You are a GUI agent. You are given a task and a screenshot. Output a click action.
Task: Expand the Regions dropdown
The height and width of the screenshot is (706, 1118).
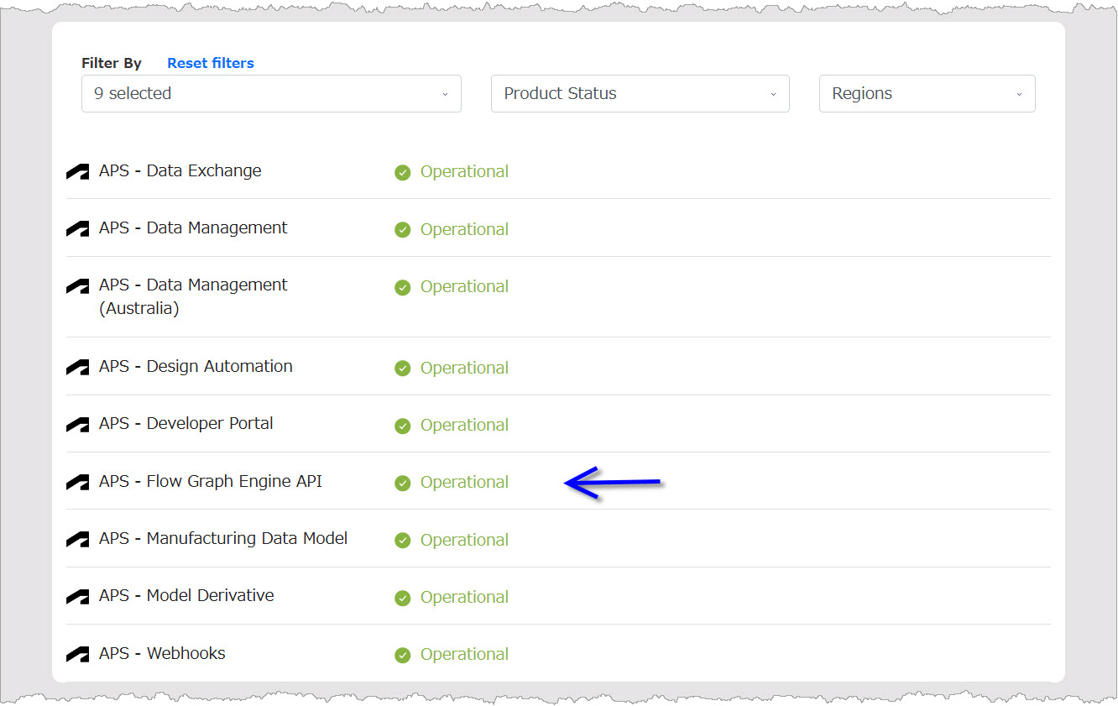927,93
